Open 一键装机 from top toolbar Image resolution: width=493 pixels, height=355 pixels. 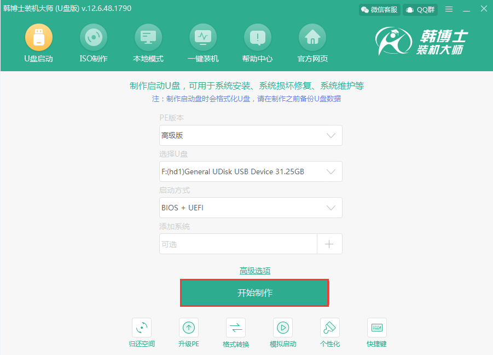click(x=203, y=38)
